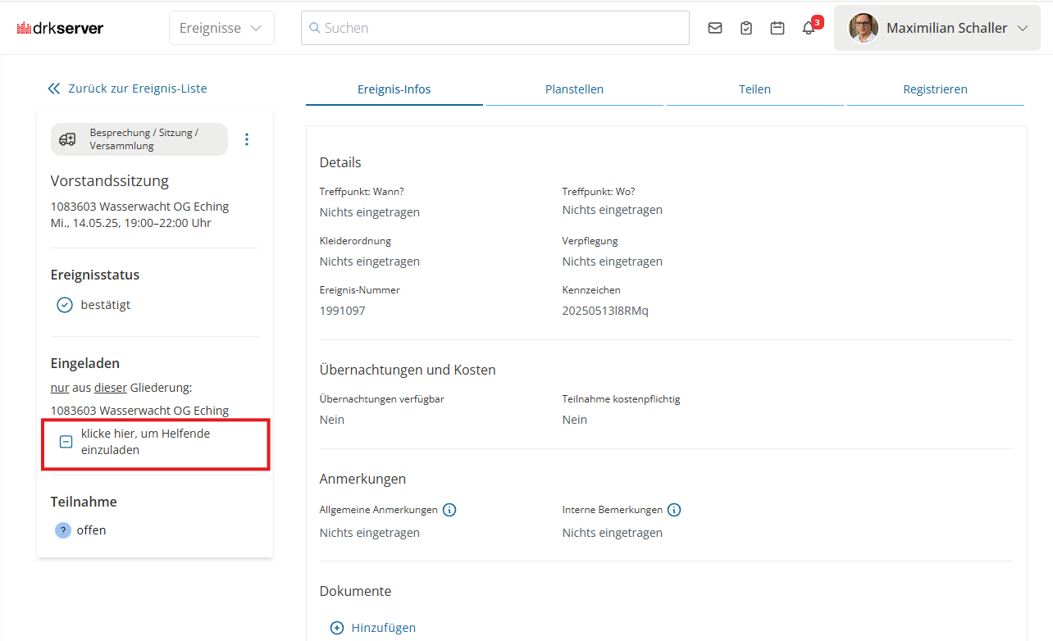Viewport: 1053px width, 641px height.
Task: Switch to the Planstellen tab
Action: (x=574, y=89)
